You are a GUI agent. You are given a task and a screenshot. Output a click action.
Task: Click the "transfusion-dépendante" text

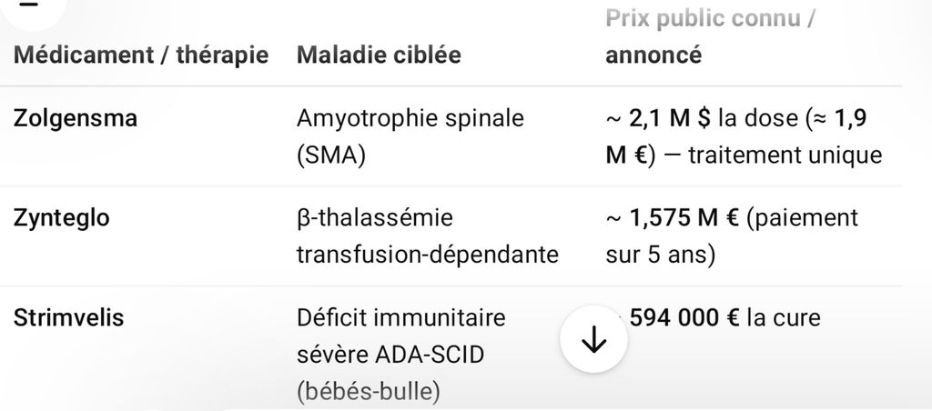[x=427, y=255]
